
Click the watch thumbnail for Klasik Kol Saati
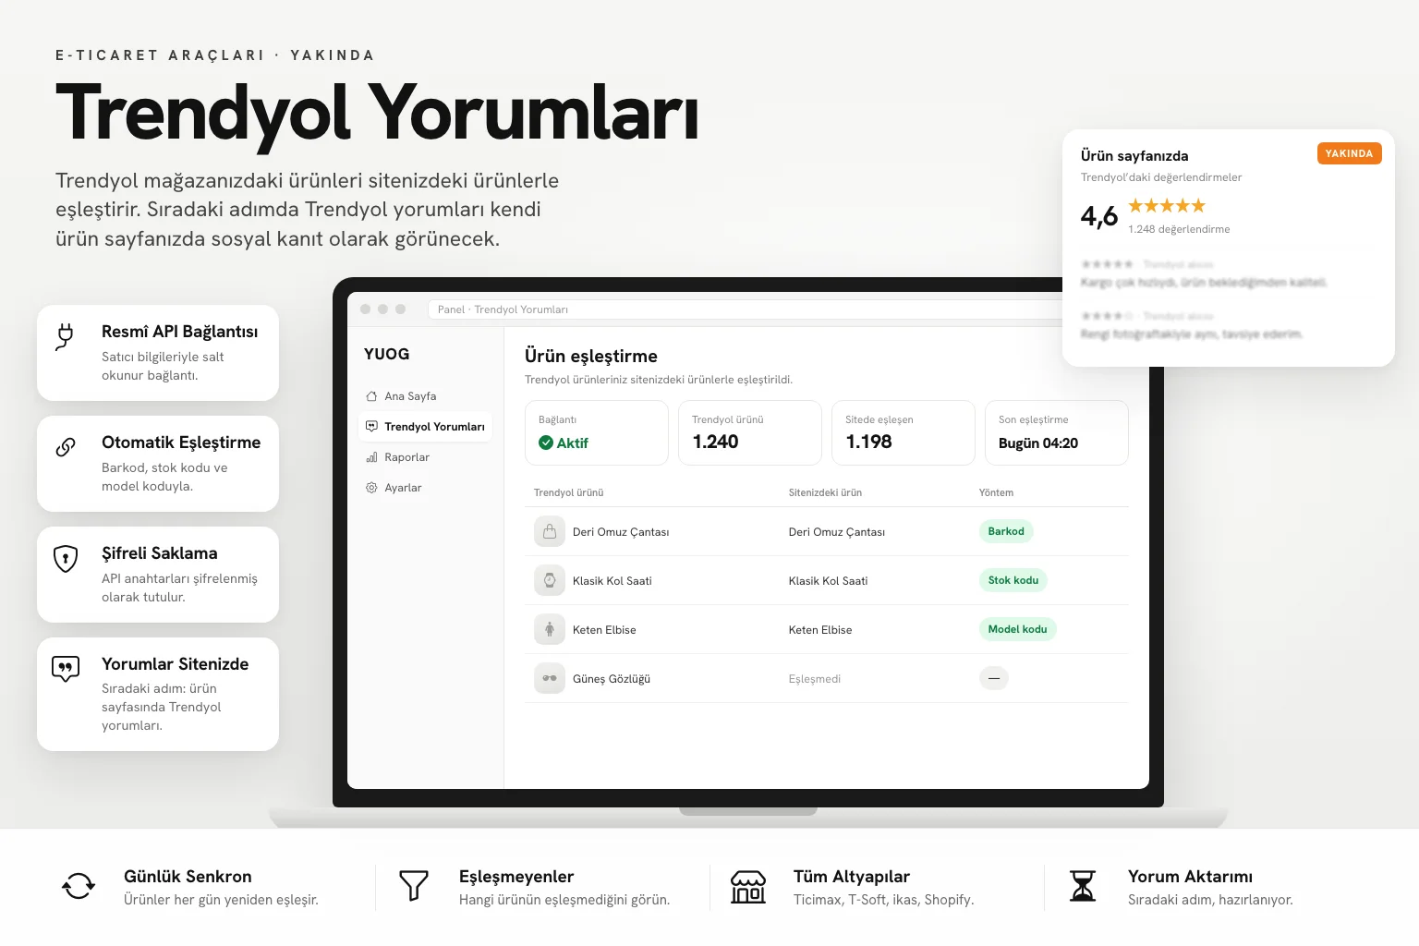tap(550, 580)
